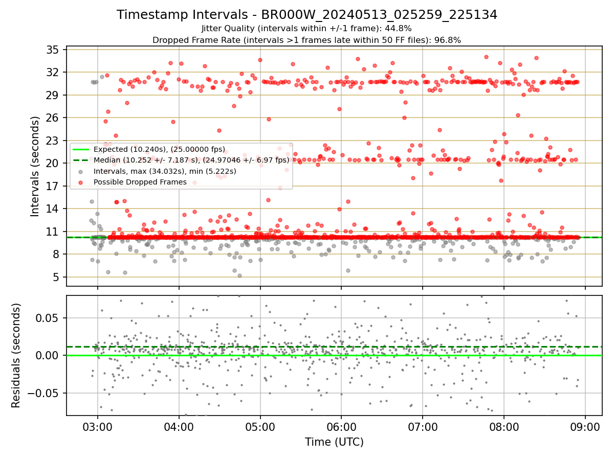Viewport: 614px width, 460px height.
Task: Click the 'Intervals, max (34.032s), min (5.222s)' legend entry
Action: [x=165, y=171]
